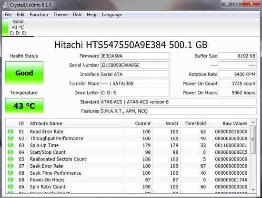Viewport: 262px width, 198px height.
Task: Click the Firmware field JE3OA60A
Action: (x=135, y=56)
